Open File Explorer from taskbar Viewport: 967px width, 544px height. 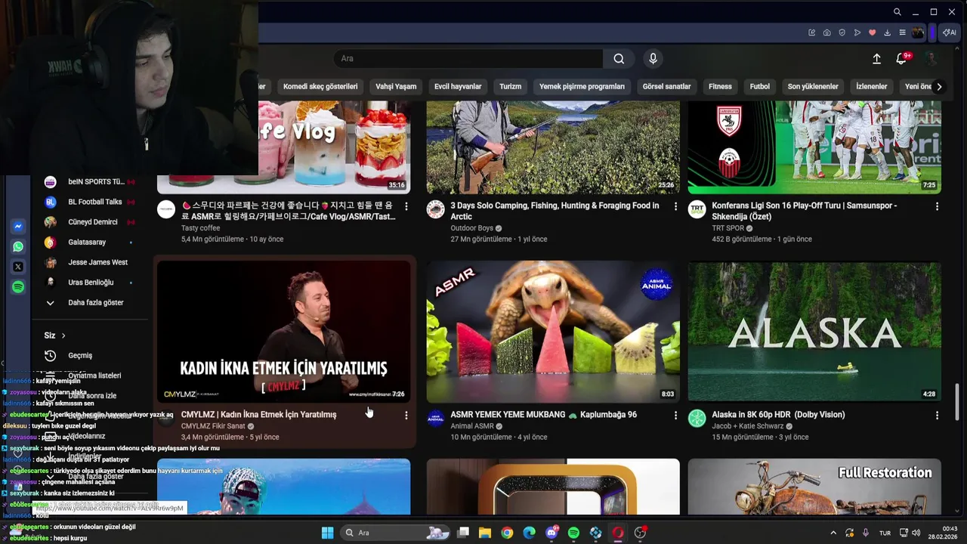pos(485,533)
